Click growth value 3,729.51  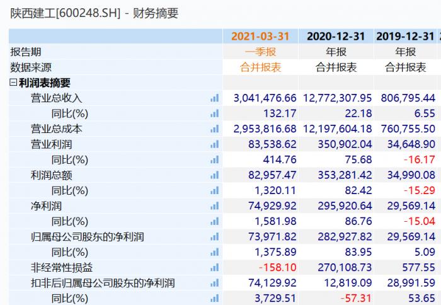point(275,298)
